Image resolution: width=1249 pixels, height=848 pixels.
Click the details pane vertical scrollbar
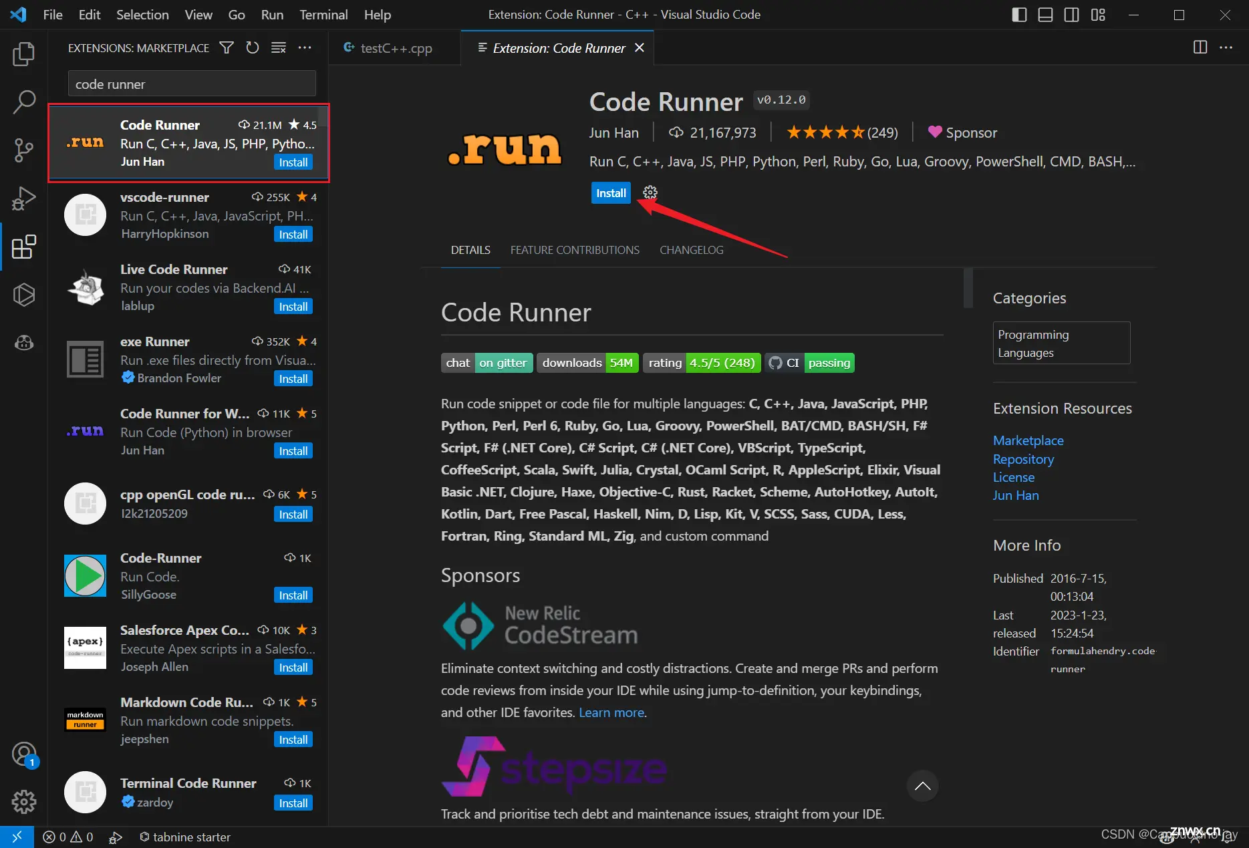click(968, 287)
